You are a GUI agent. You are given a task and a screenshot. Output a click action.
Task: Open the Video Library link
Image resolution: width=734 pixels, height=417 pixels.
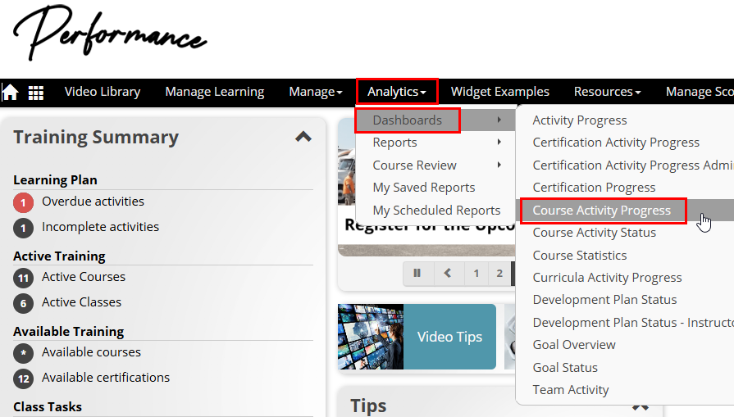103,92
